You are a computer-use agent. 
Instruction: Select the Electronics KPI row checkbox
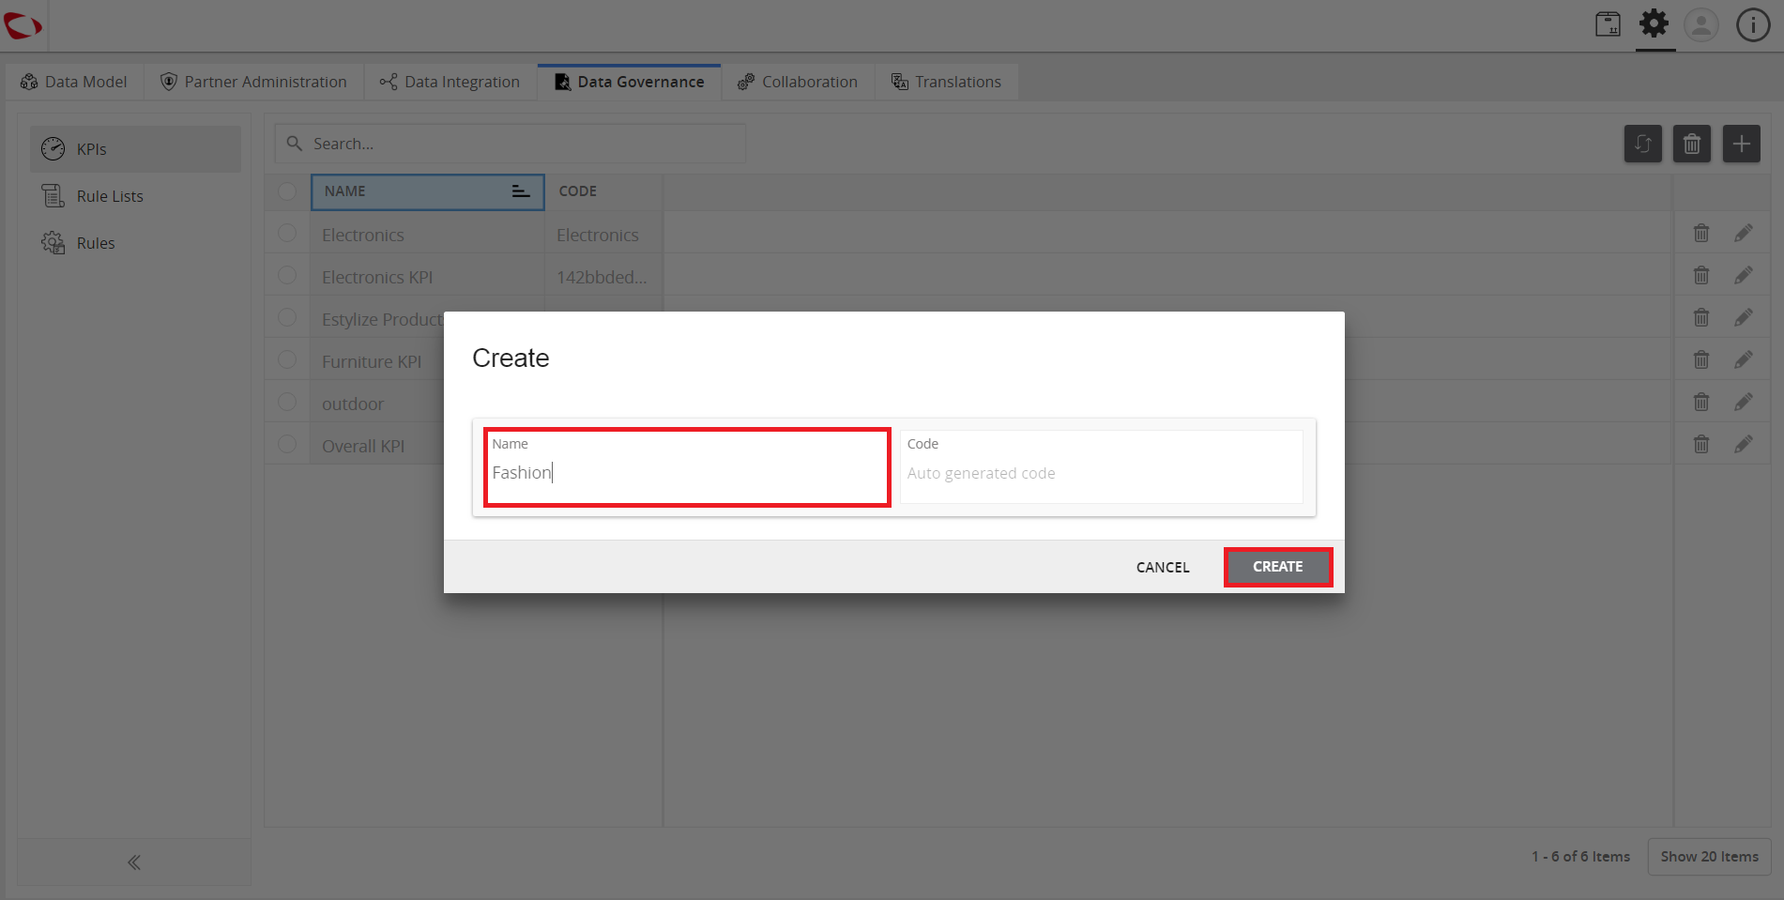[287, 275]
